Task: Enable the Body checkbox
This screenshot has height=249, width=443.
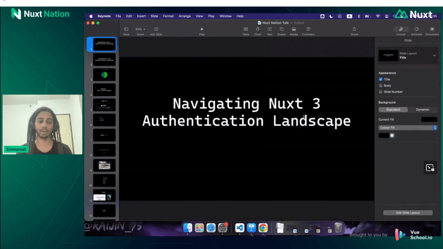Action: [x=381, y=85]
